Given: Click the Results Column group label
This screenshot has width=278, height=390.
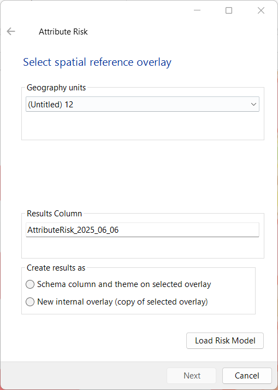Looking at the screenshot, I should [x=54, y=214].
